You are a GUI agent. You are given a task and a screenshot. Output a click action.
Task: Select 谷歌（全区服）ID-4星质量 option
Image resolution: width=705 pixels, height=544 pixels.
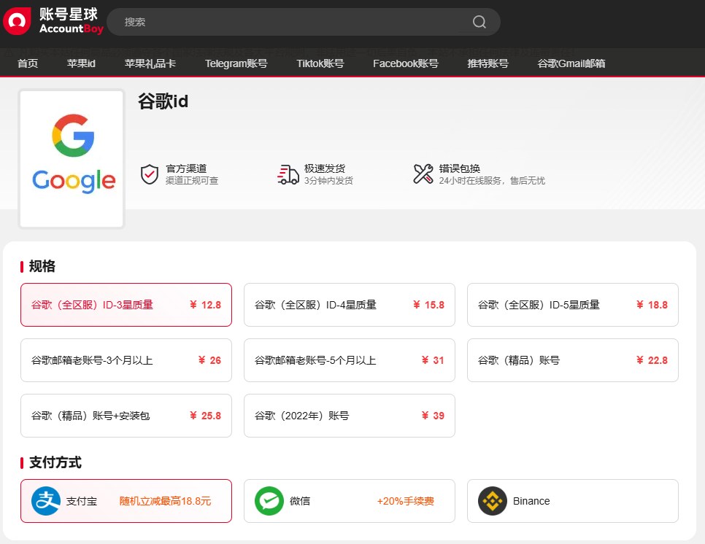(350, 305)
